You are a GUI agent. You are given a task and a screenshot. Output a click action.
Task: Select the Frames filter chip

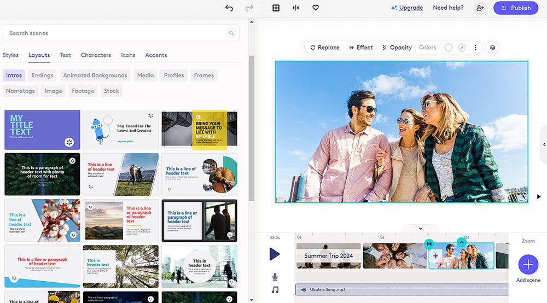click(x=203, y=75)
